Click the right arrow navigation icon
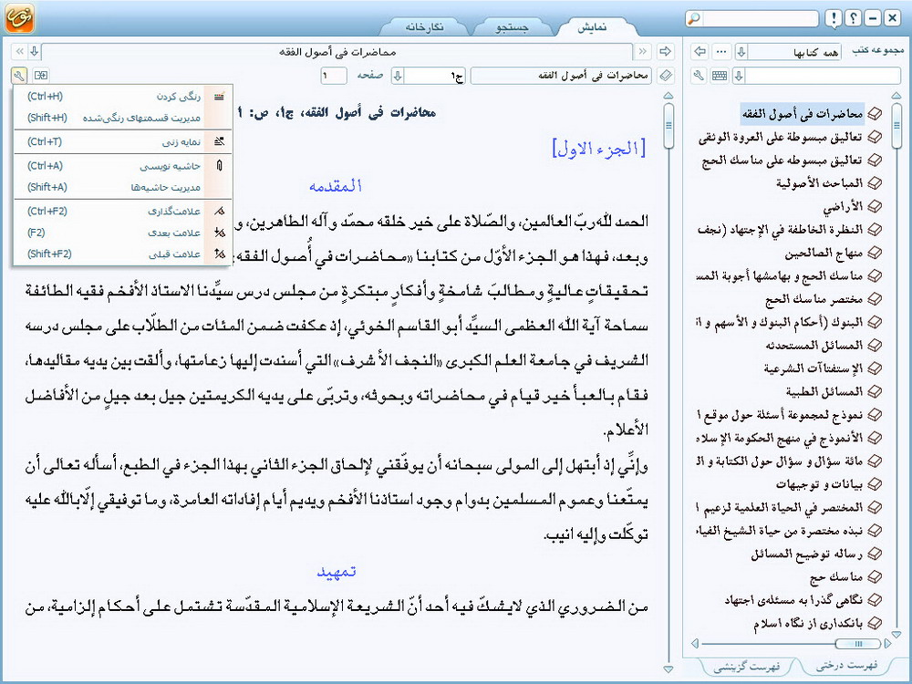912x684 pixels. (665, 52)
